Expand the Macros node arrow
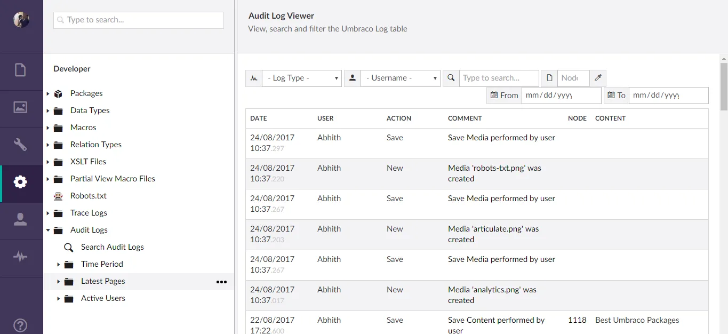Viewport: 728px width, 334px height. click(47, 128)
